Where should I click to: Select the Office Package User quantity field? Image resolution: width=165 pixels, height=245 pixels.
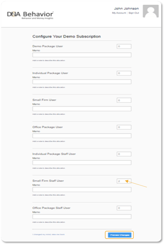(x=124, y=127)
